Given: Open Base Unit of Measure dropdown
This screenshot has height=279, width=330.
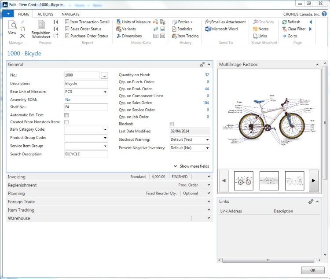Looking at the screenshot, I should coord(105,92).
